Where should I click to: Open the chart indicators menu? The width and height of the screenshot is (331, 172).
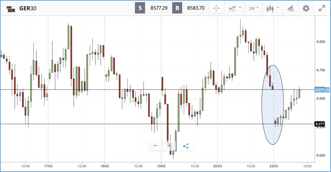tap(232, 8)
